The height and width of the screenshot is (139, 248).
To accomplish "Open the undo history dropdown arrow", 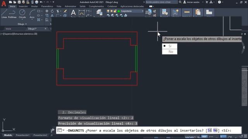I will click(x=44, y=2).
